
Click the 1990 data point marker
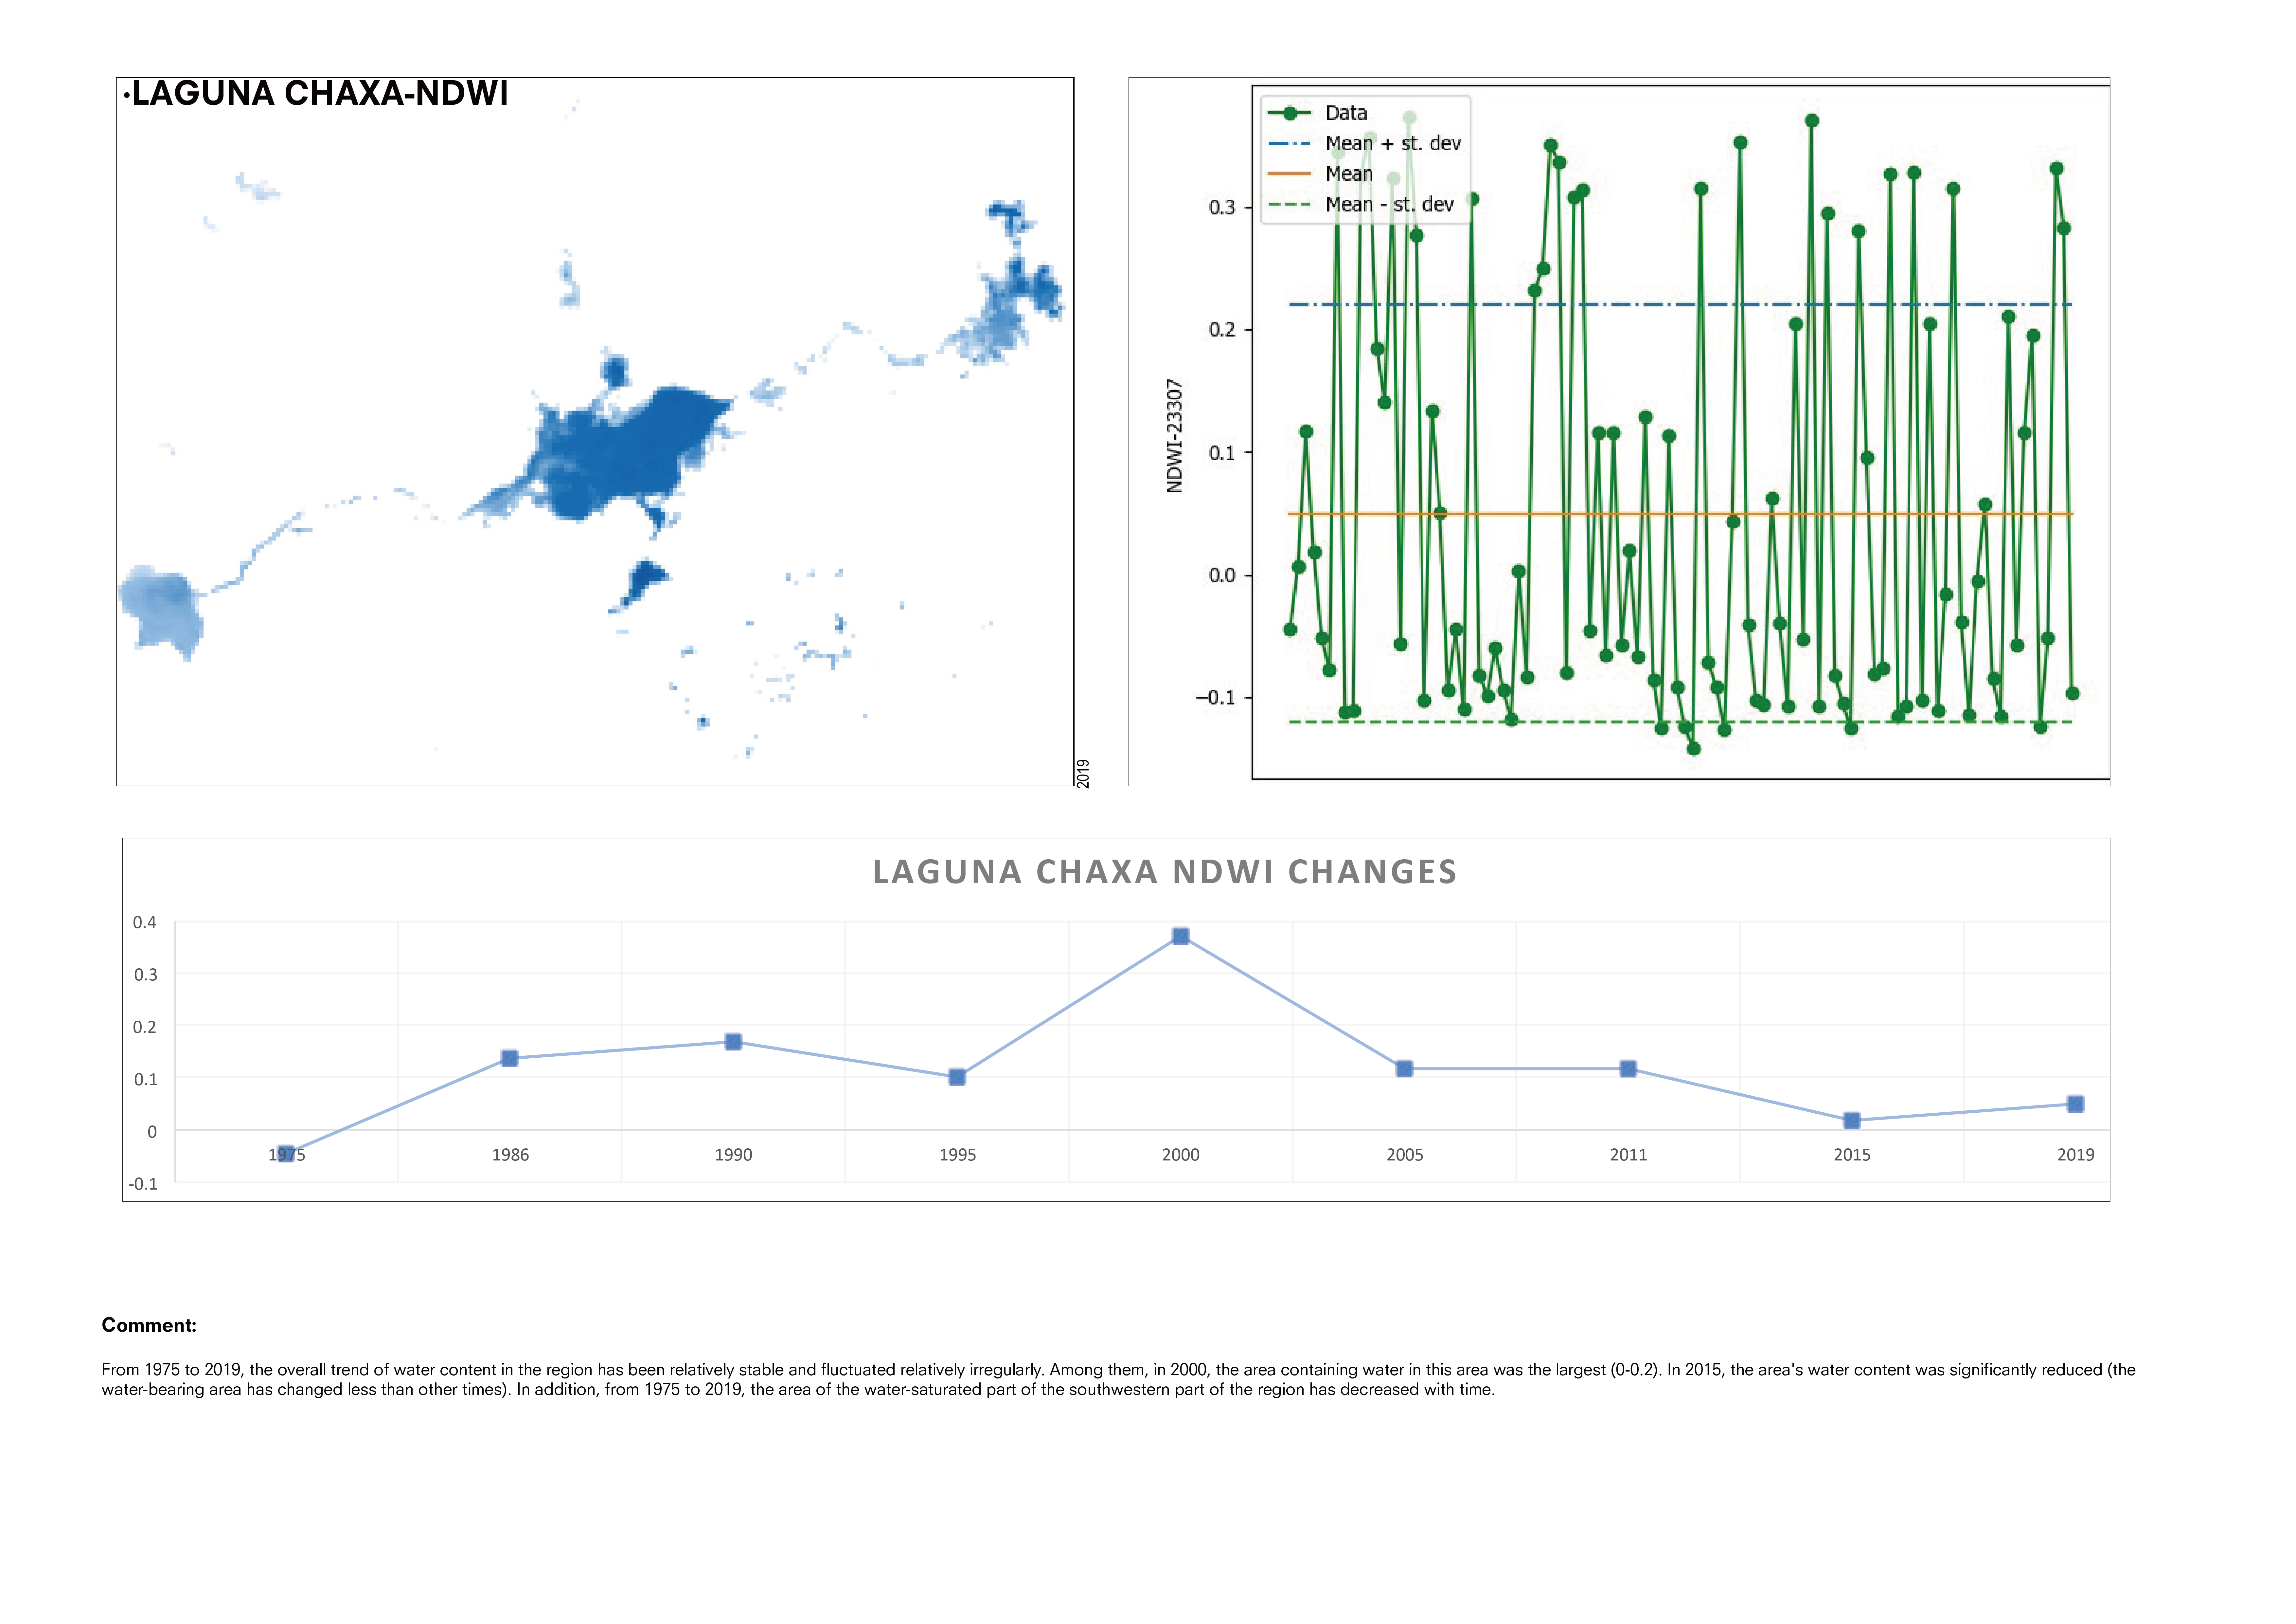[733, 1042]
